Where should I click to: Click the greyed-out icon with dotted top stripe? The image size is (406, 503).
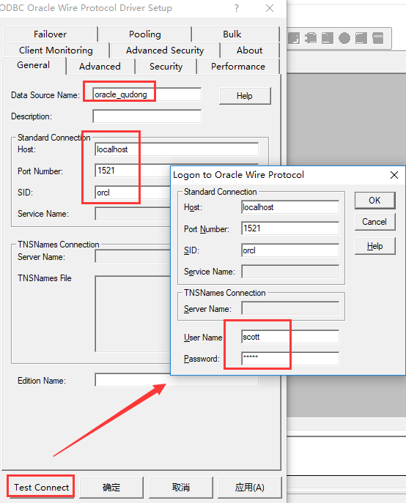coord(378,38)
